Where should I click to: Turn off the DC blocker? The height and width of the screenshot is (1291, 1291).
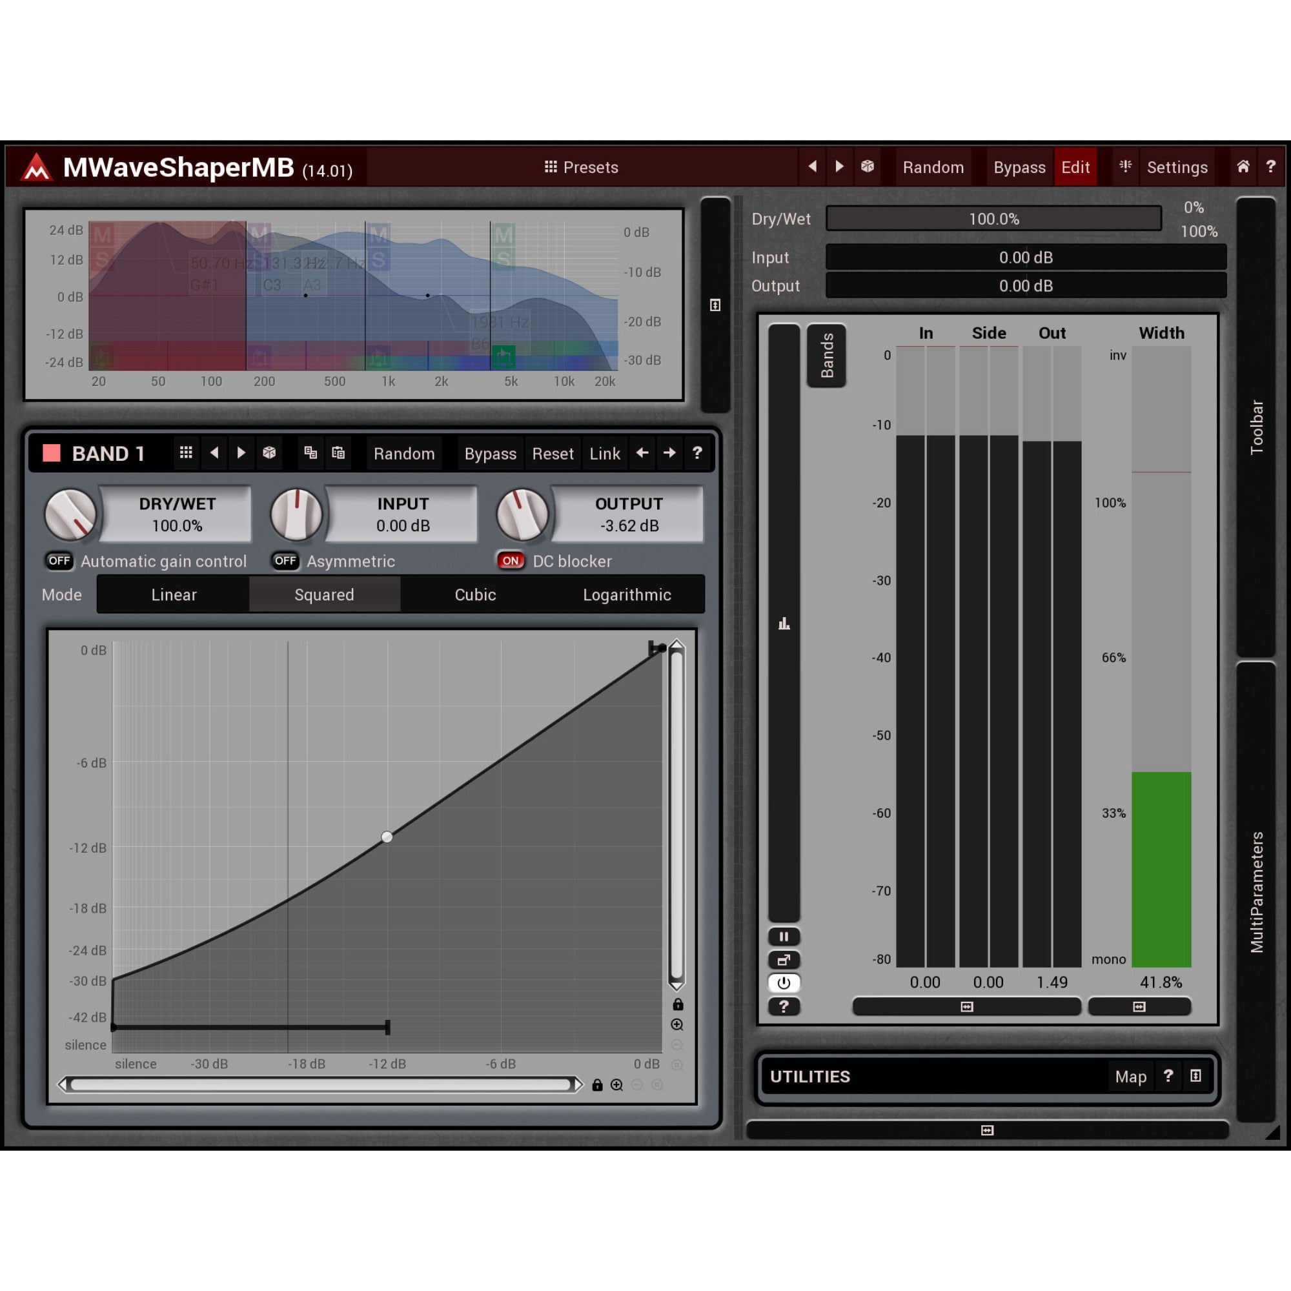pos(511,561)
